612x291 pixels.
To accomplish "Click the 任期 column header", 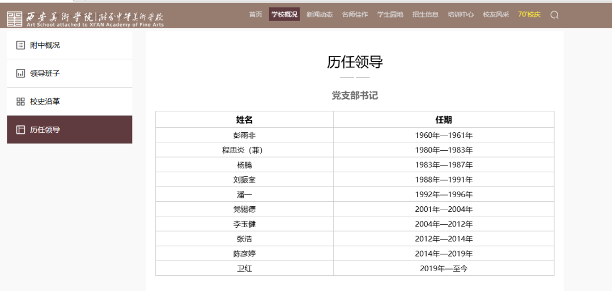I will point(444,119).
